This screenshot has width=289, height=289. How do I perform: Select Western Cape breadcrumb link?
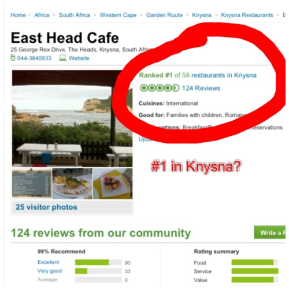click(118, 15)
